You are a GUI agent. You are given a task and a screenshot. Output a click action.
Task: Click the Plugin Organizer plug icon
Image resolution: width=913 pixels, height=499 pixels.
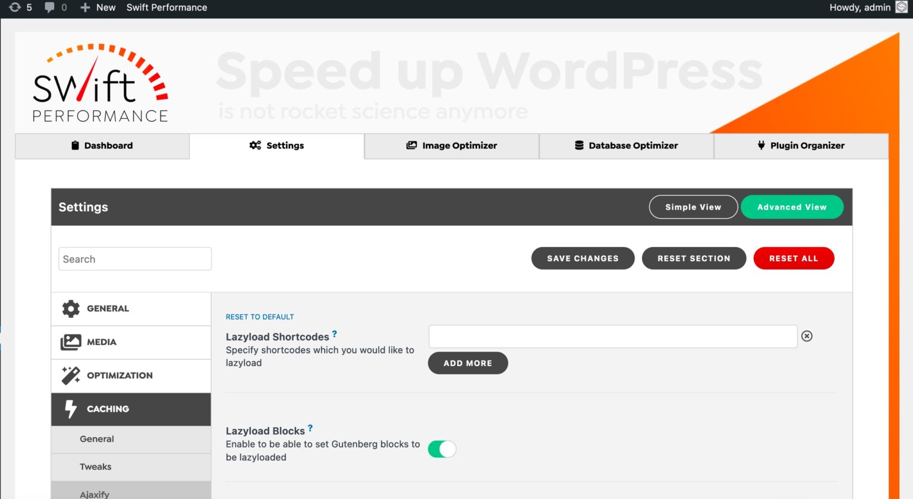coord(761,145)
